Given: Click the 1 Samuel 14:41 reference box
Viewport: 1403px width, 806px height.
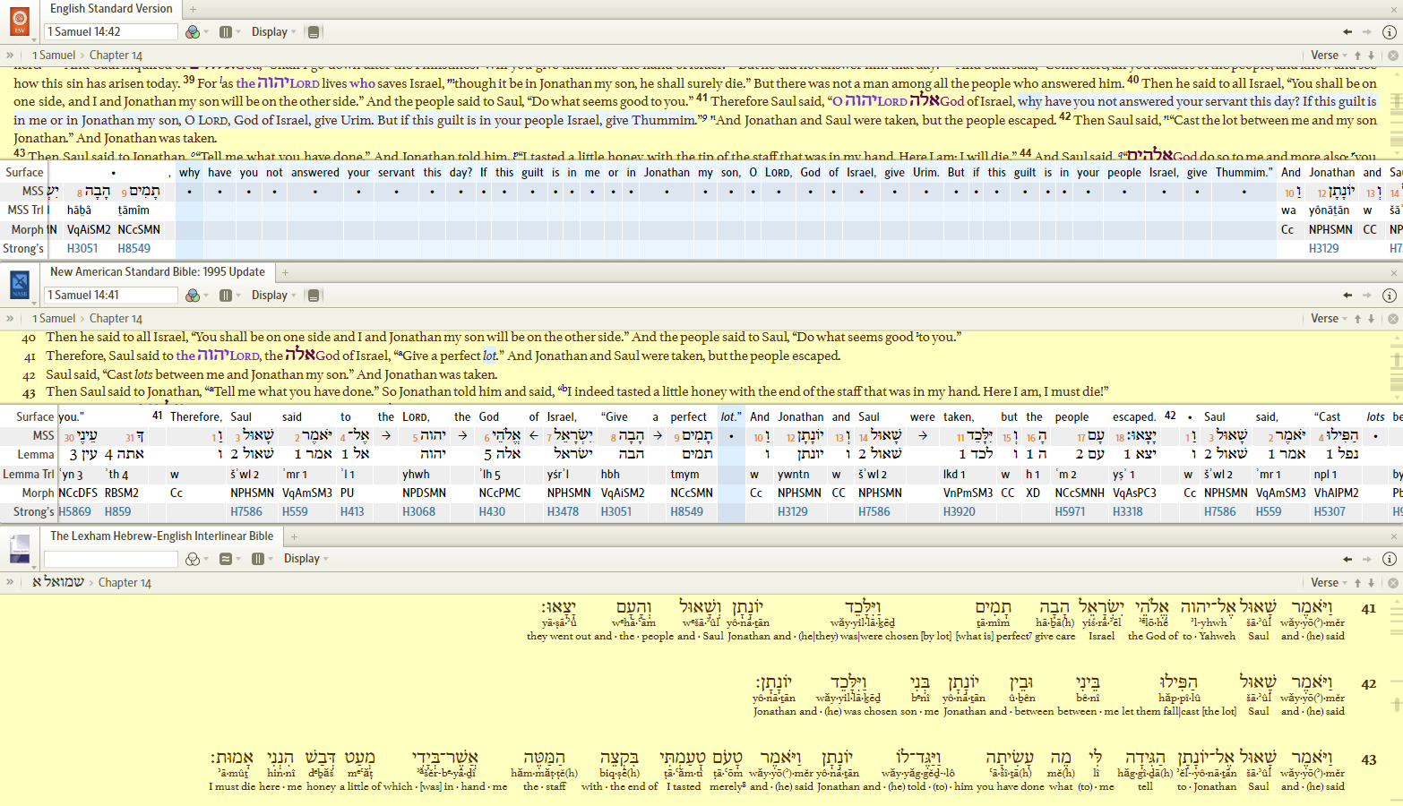Looking at the screenshot, I should pos(111,295).
